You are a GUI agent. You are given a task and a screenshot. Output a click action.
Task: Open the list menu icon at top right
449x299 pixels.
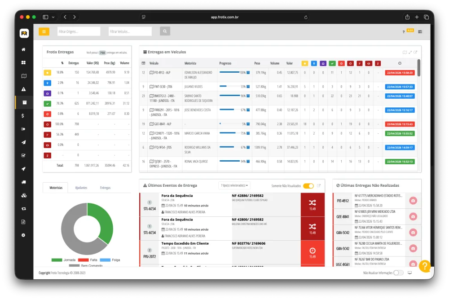click(420, 32)
